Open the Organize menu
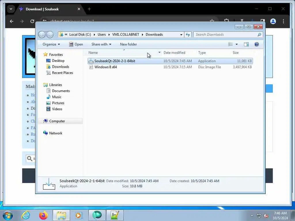The image size is (295, 221). (51, 44)
